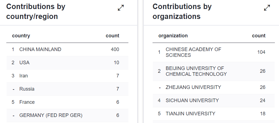Click the Contributions by organizations title

coord(182,12)
